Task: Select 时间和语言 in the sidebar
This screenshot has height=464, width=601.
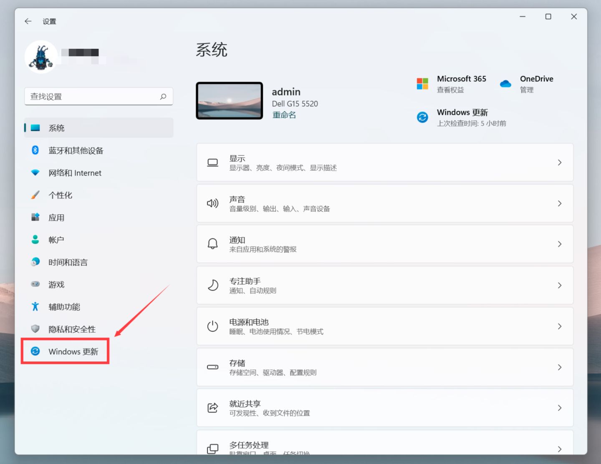Action: [68, 262]
